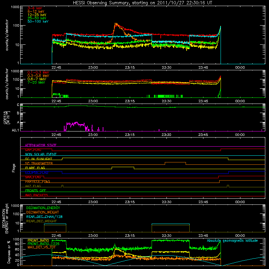The width and height of the screenshot is (269, 269).
Task: Pick the BAD_PACKETS flag label
Action: click(37, 195)
